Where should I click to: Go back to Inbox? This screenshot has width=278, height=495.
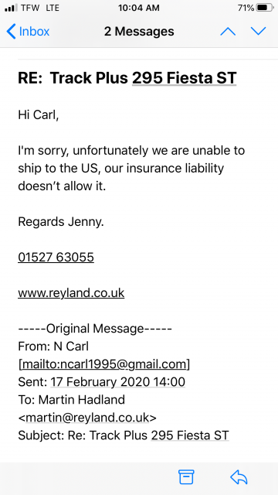(28, 32)
